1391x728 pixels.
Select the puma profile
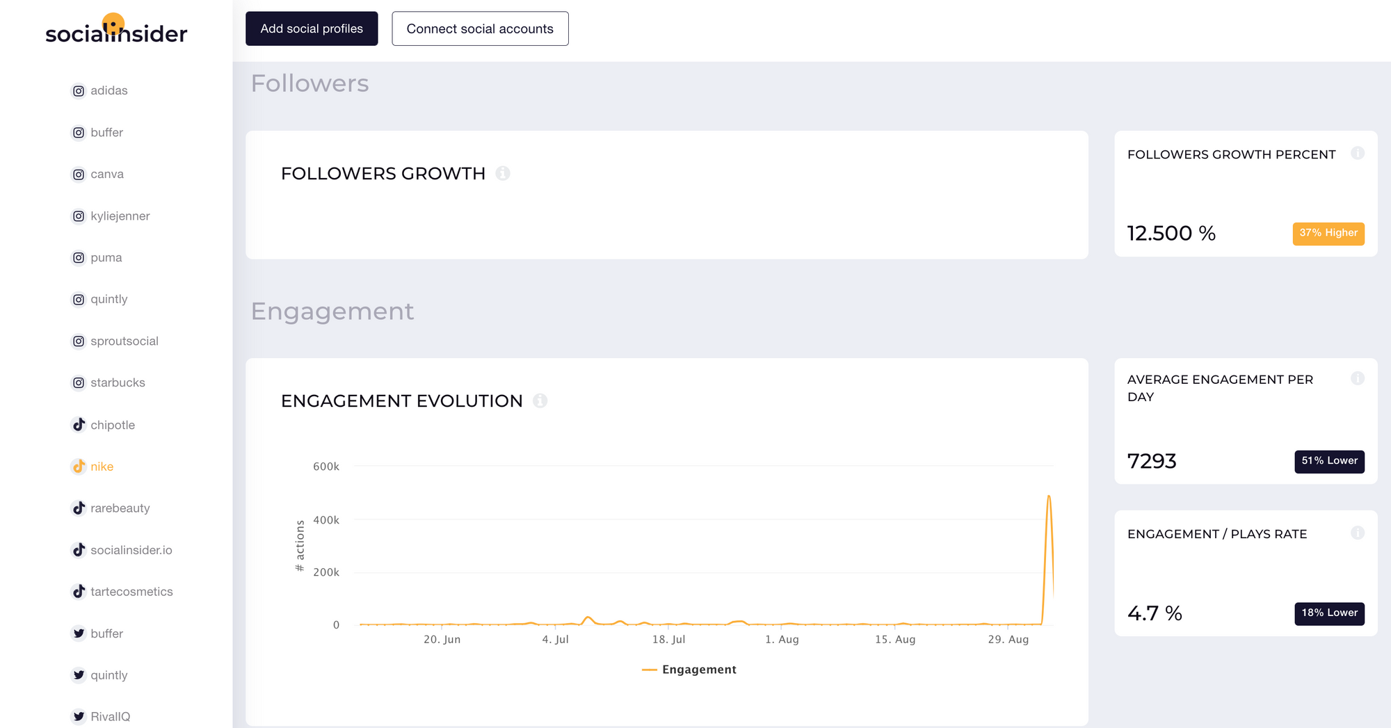(106, 257)
